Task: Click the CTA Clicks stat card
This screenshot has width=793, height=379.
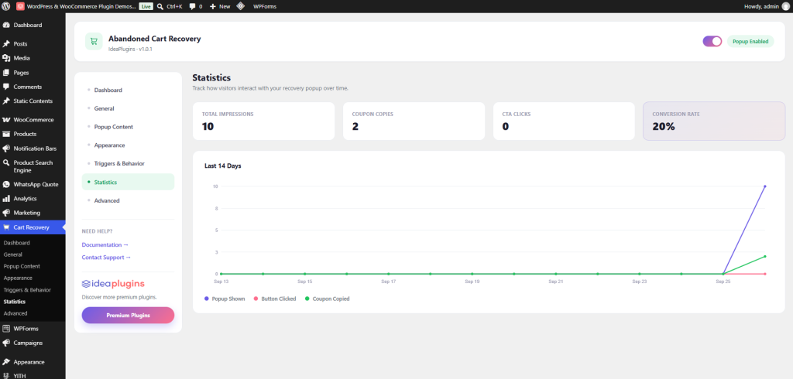Action: (564, 121)
